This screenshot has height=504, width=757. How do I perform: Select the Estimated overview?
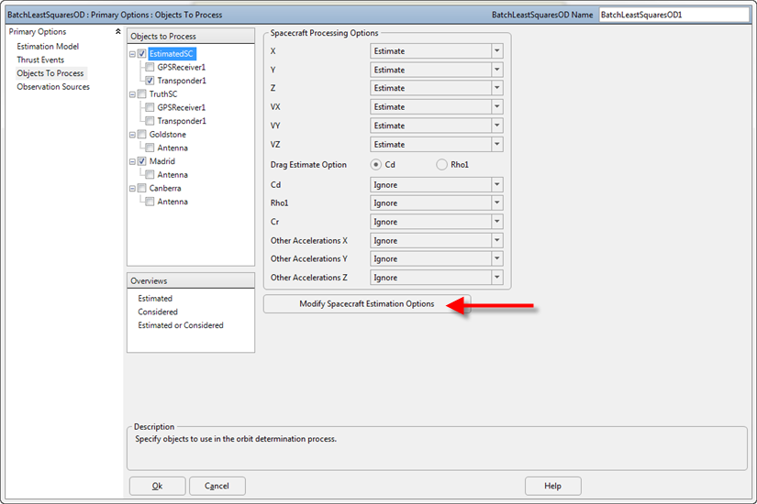(155, 299)
